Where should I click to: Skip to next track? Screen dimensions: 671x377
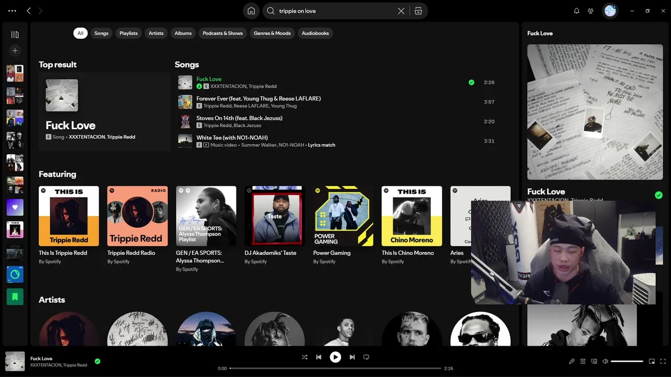(352, 357)
